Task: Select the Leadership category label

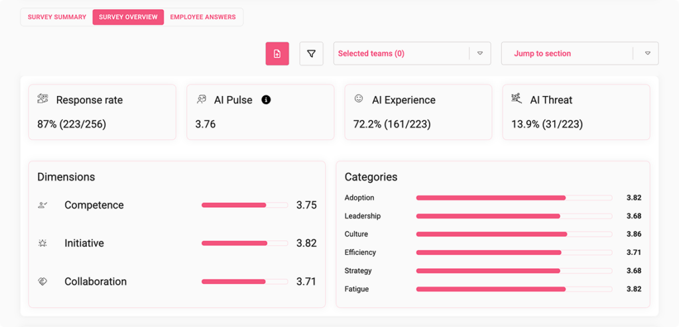Action: pyautogui.click(x=363, y=216)
